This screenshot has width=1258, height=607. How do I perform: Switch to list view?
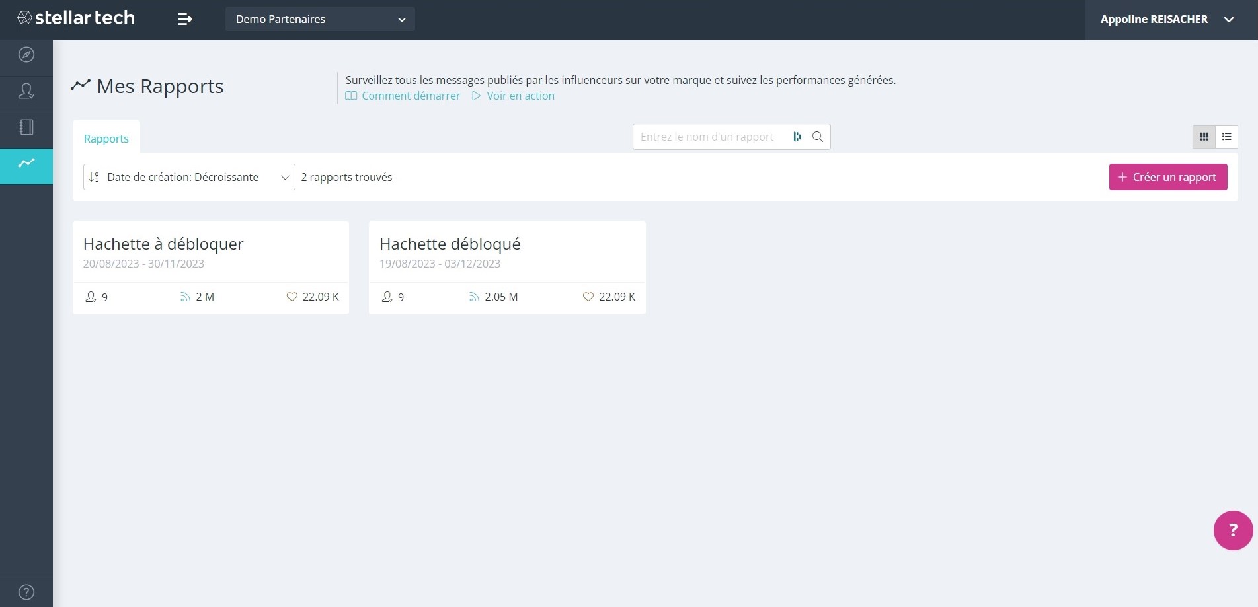coord(1226,137)
